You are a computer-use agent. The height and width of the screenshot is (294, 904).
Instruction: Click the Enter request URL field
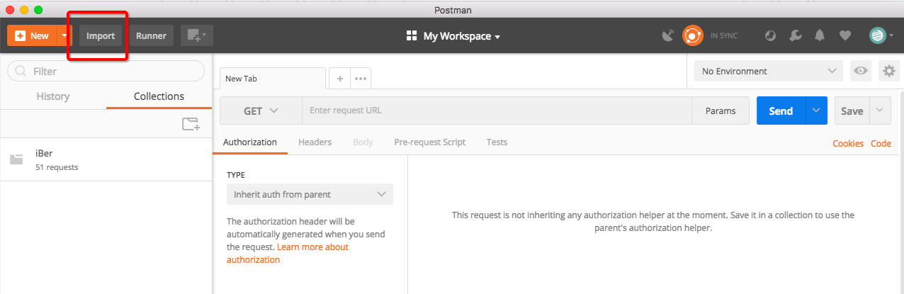coord(497,111)
